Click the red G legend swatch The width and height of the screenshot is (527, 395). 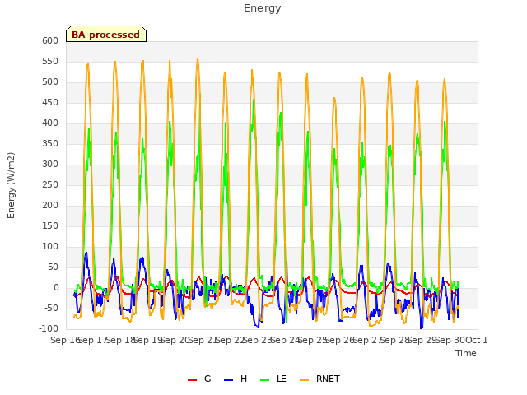click(192, 380)
